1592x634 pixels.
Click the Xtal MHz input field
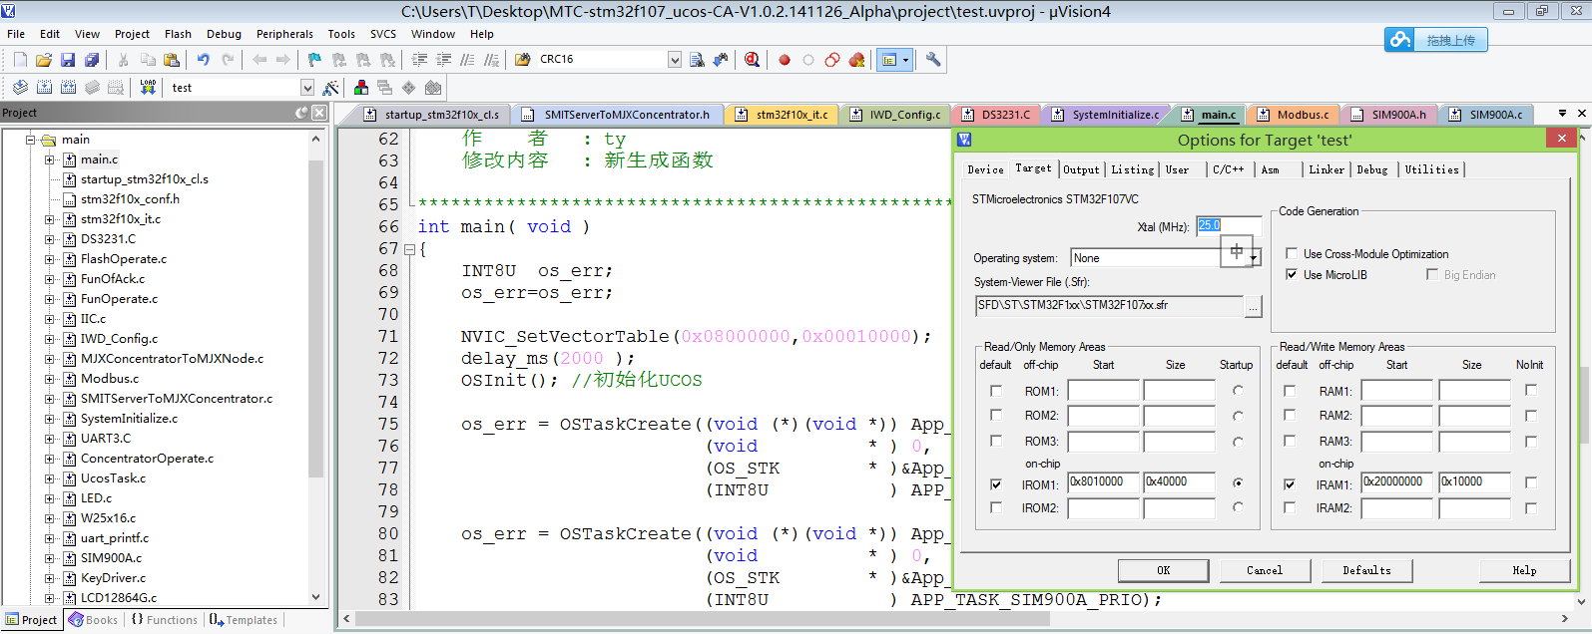1229,226
